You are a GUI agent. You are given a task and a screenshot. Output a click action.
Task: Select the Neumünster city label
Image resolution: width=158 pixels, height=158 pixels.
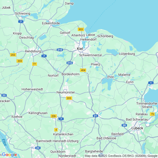(x=66, y=92)
